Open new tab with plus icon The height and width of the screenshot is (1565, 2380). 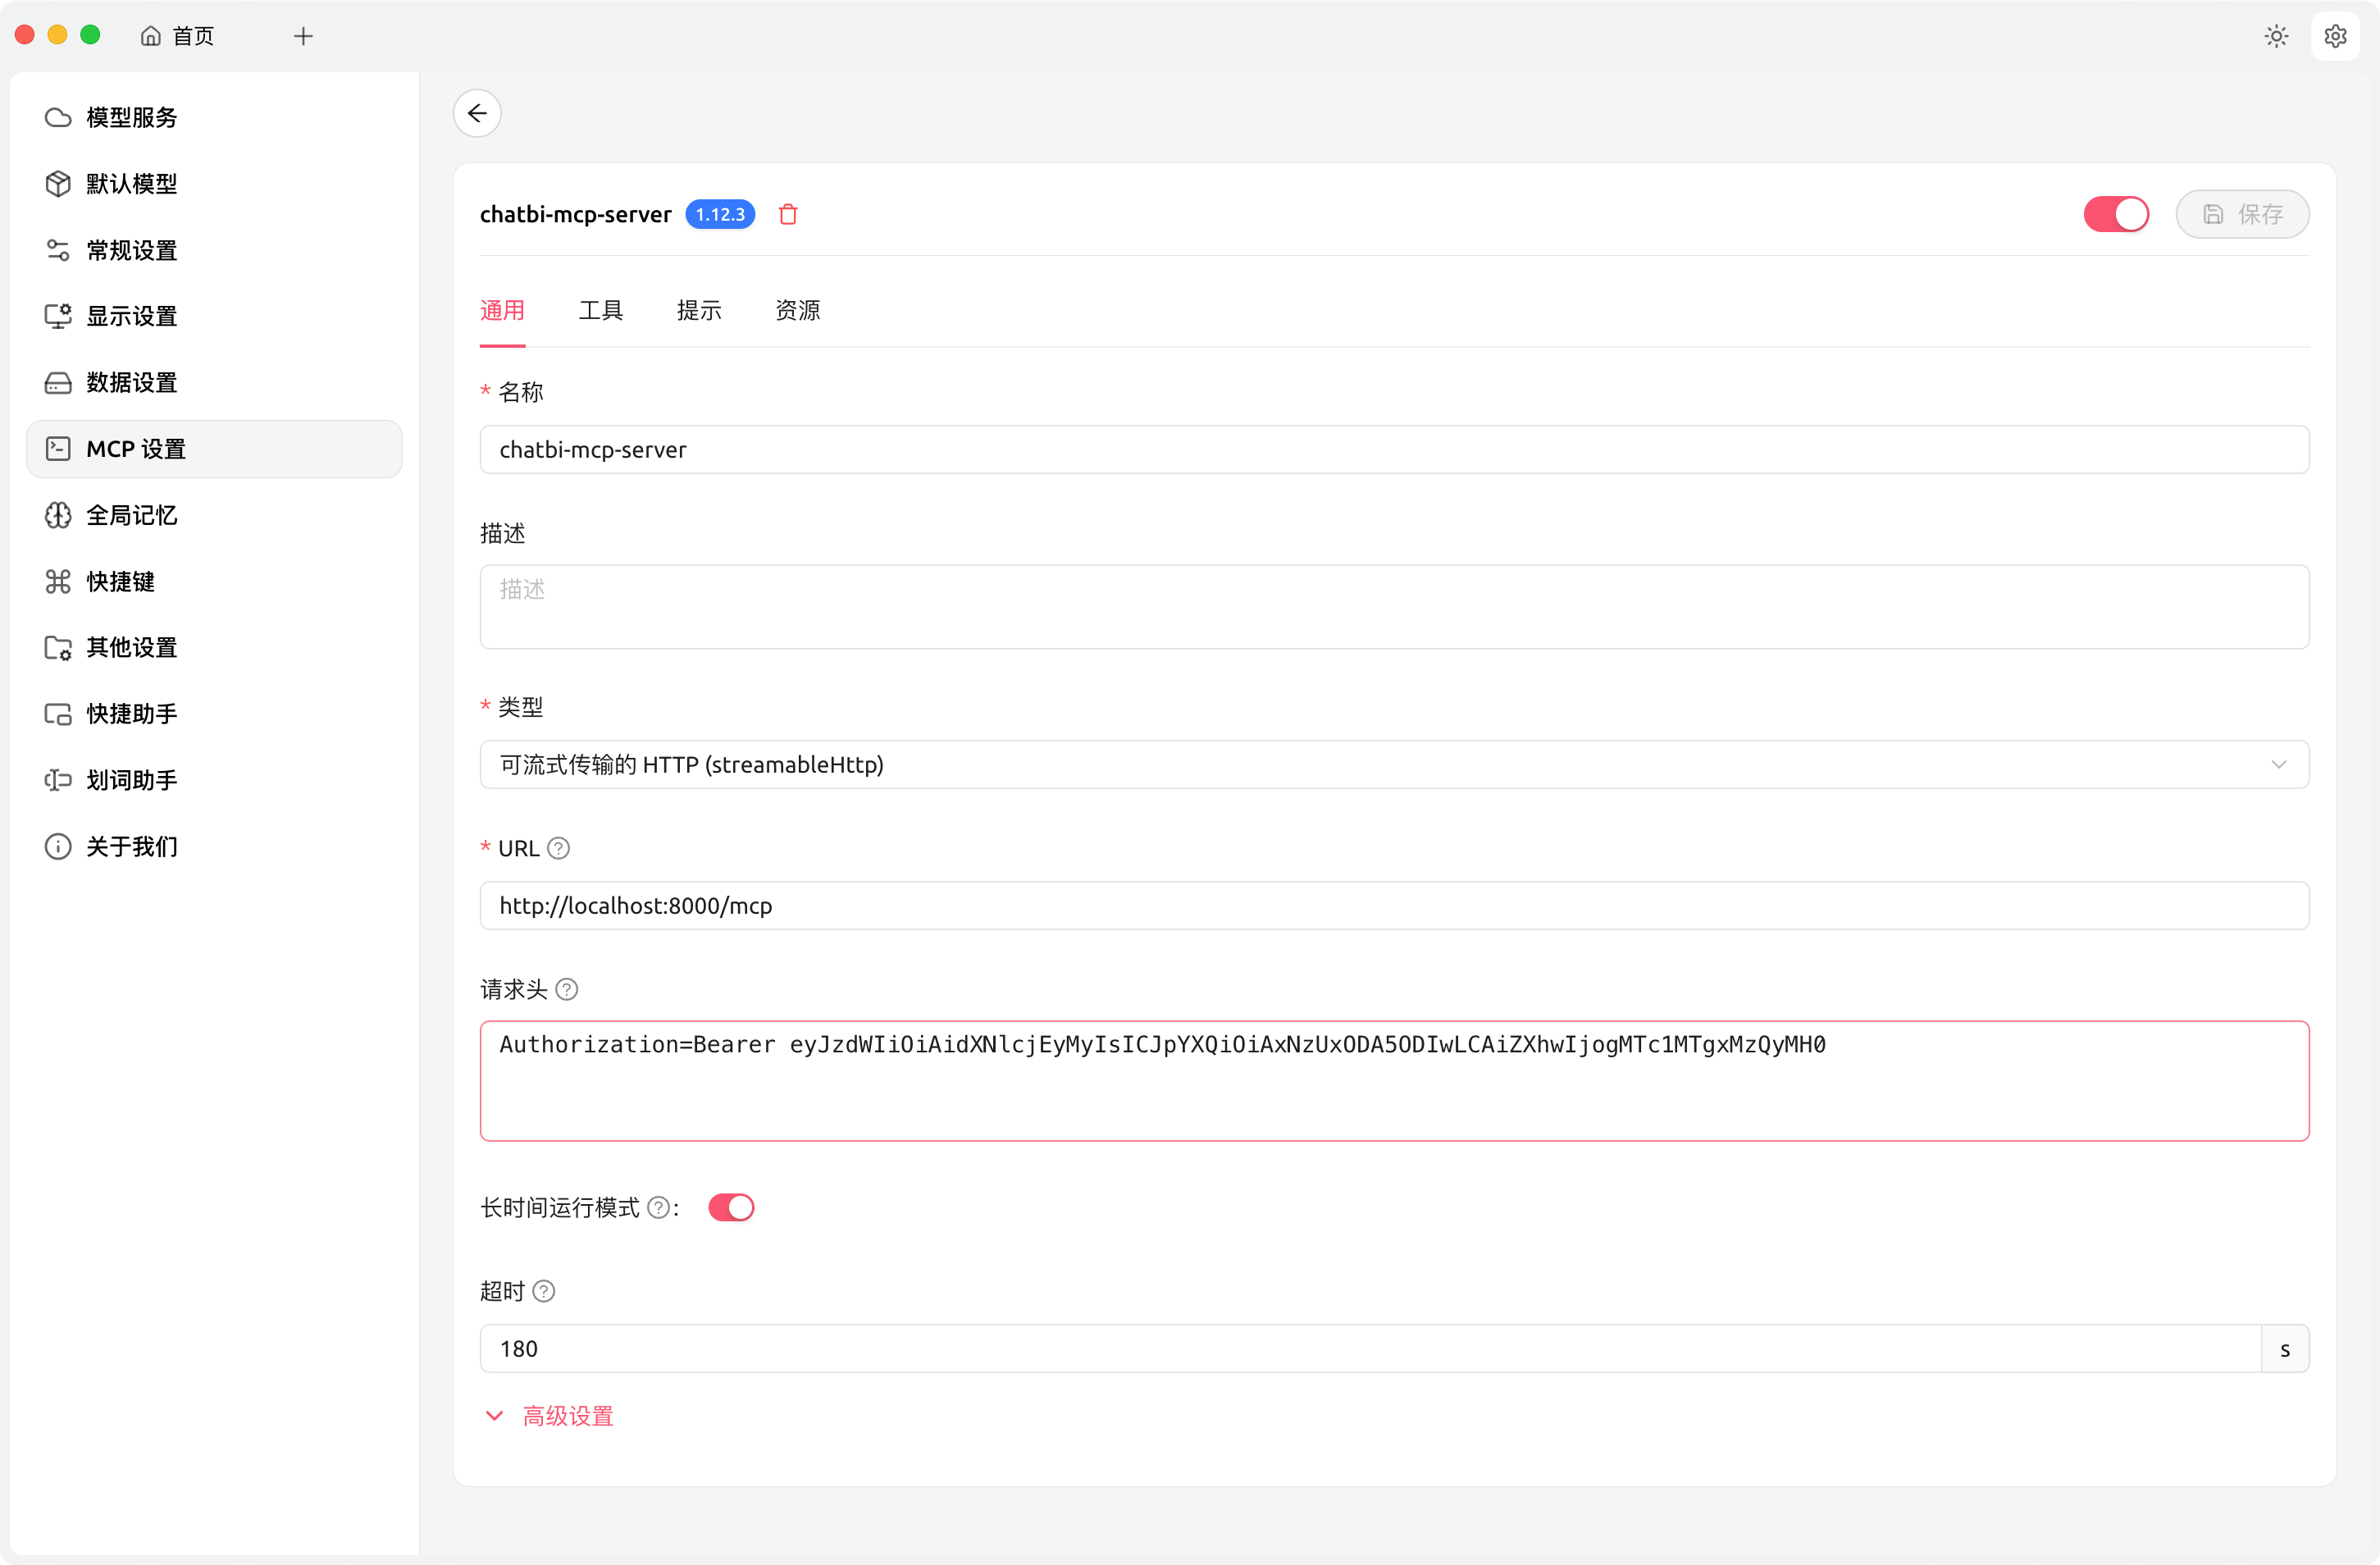pyautogui.click(x=303, y=36)
